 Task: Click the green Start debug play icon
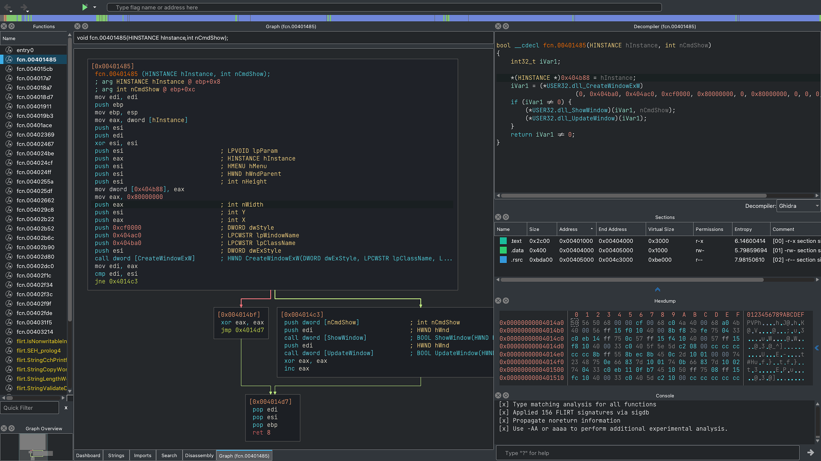(x=85, y=7)
